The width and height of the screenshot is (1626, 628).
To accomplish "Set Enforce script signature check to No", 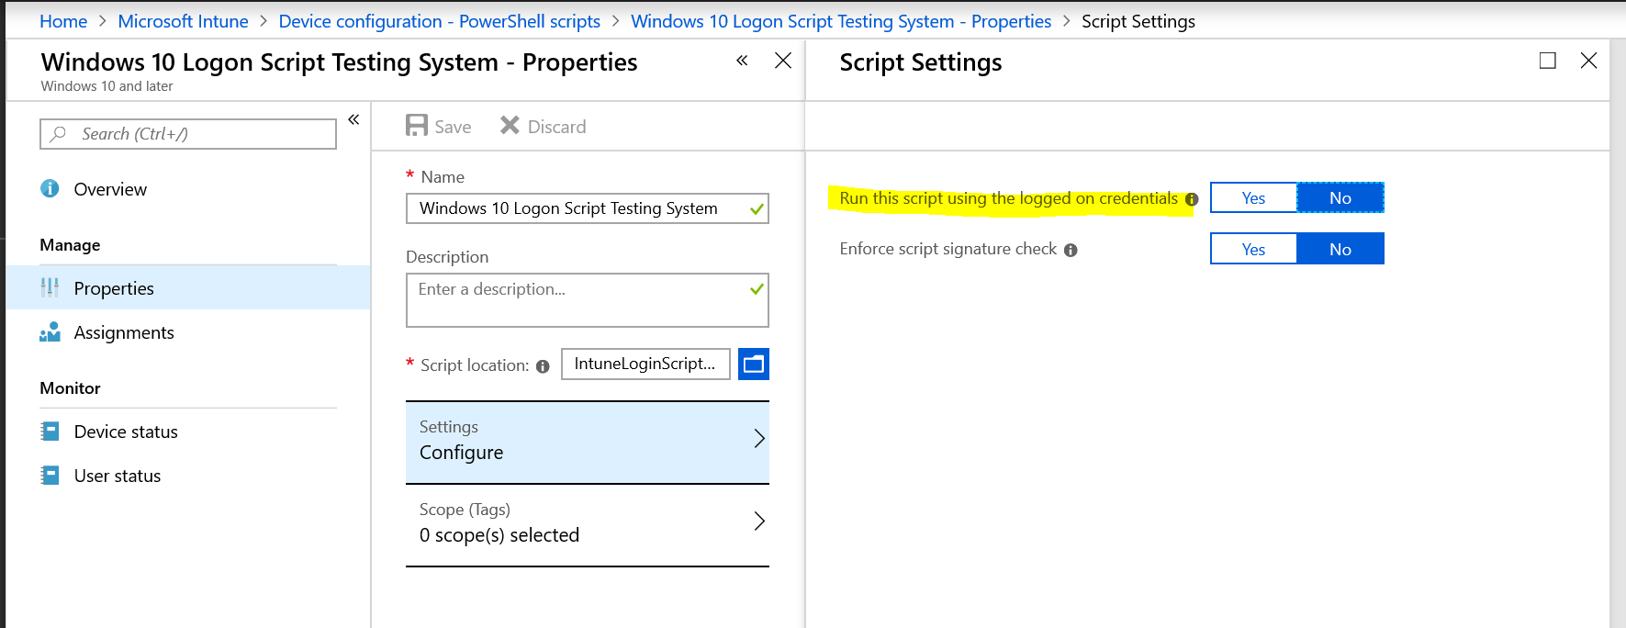I will 1340,249.
